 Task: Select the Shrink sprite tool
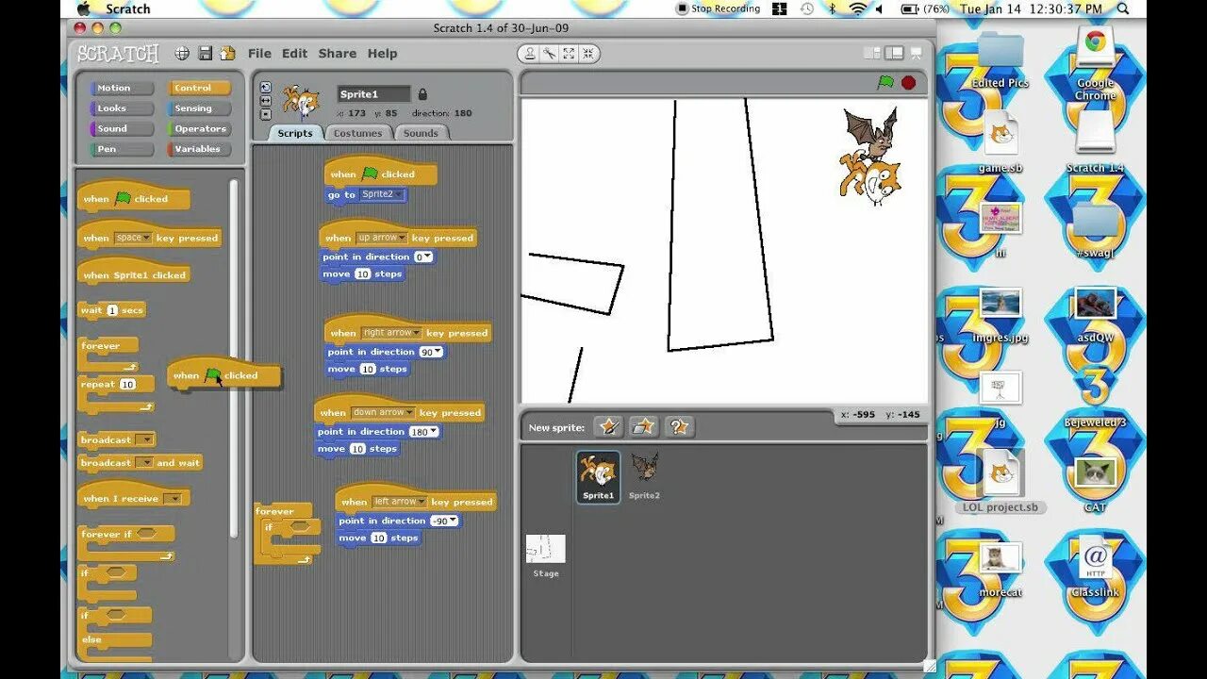[587, 54]
